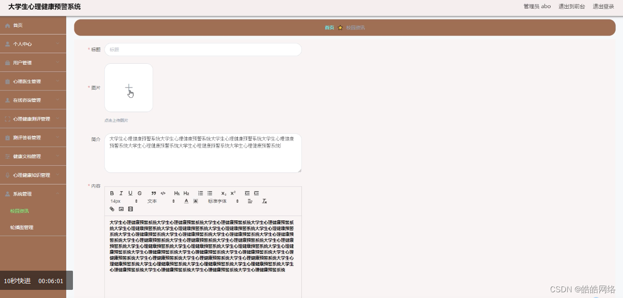This screenshot has height=298, width=623.
Task: Insert a video in the editor
Action: click(x=130, y=209)
